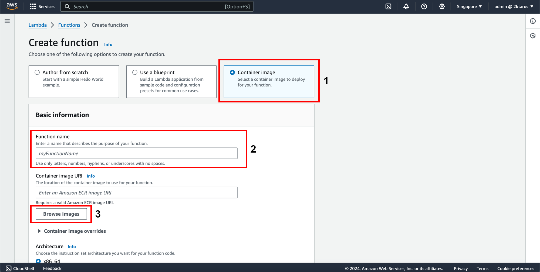Image resolution: width=540 pixels, height=272 pixels.
Task: Go to Lambda breadcrumb link
Action: click(38, 25)
